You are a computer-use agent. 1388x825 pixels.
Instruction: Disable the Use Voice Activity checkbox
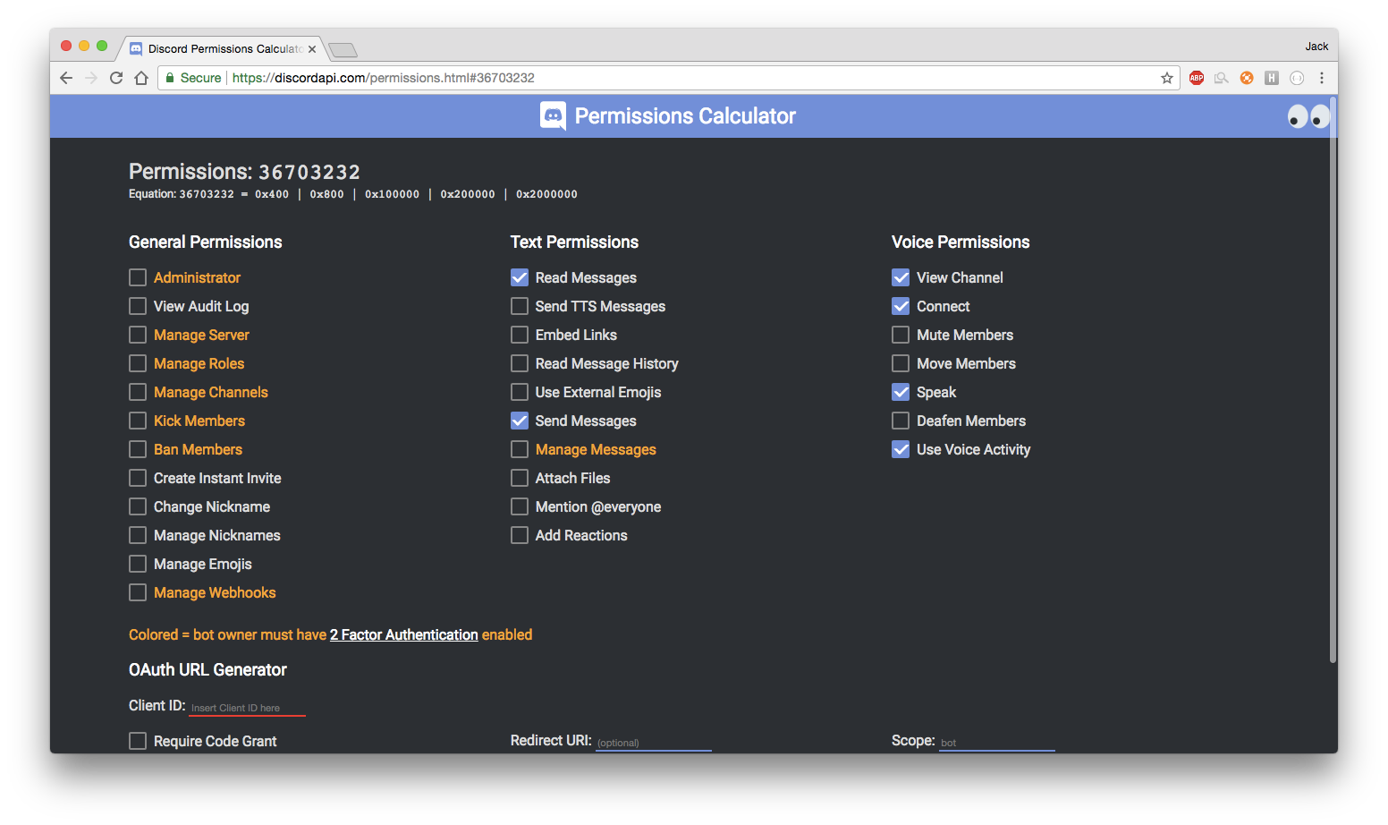click(x=901, y=449)
